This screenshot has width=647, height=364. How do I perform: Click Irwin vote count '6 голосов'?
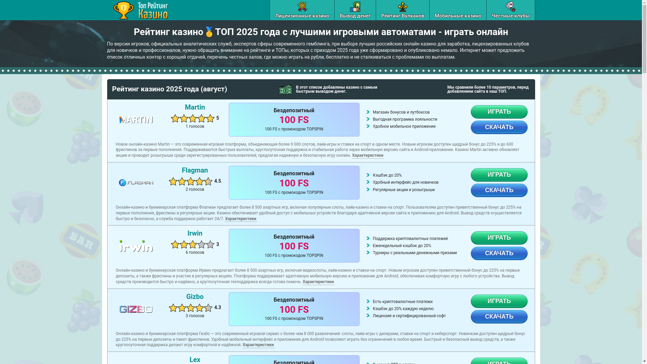195,252
